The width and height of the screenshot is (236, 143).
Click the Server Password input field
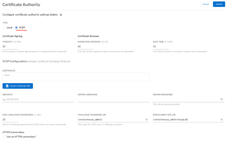click(186, 99)
